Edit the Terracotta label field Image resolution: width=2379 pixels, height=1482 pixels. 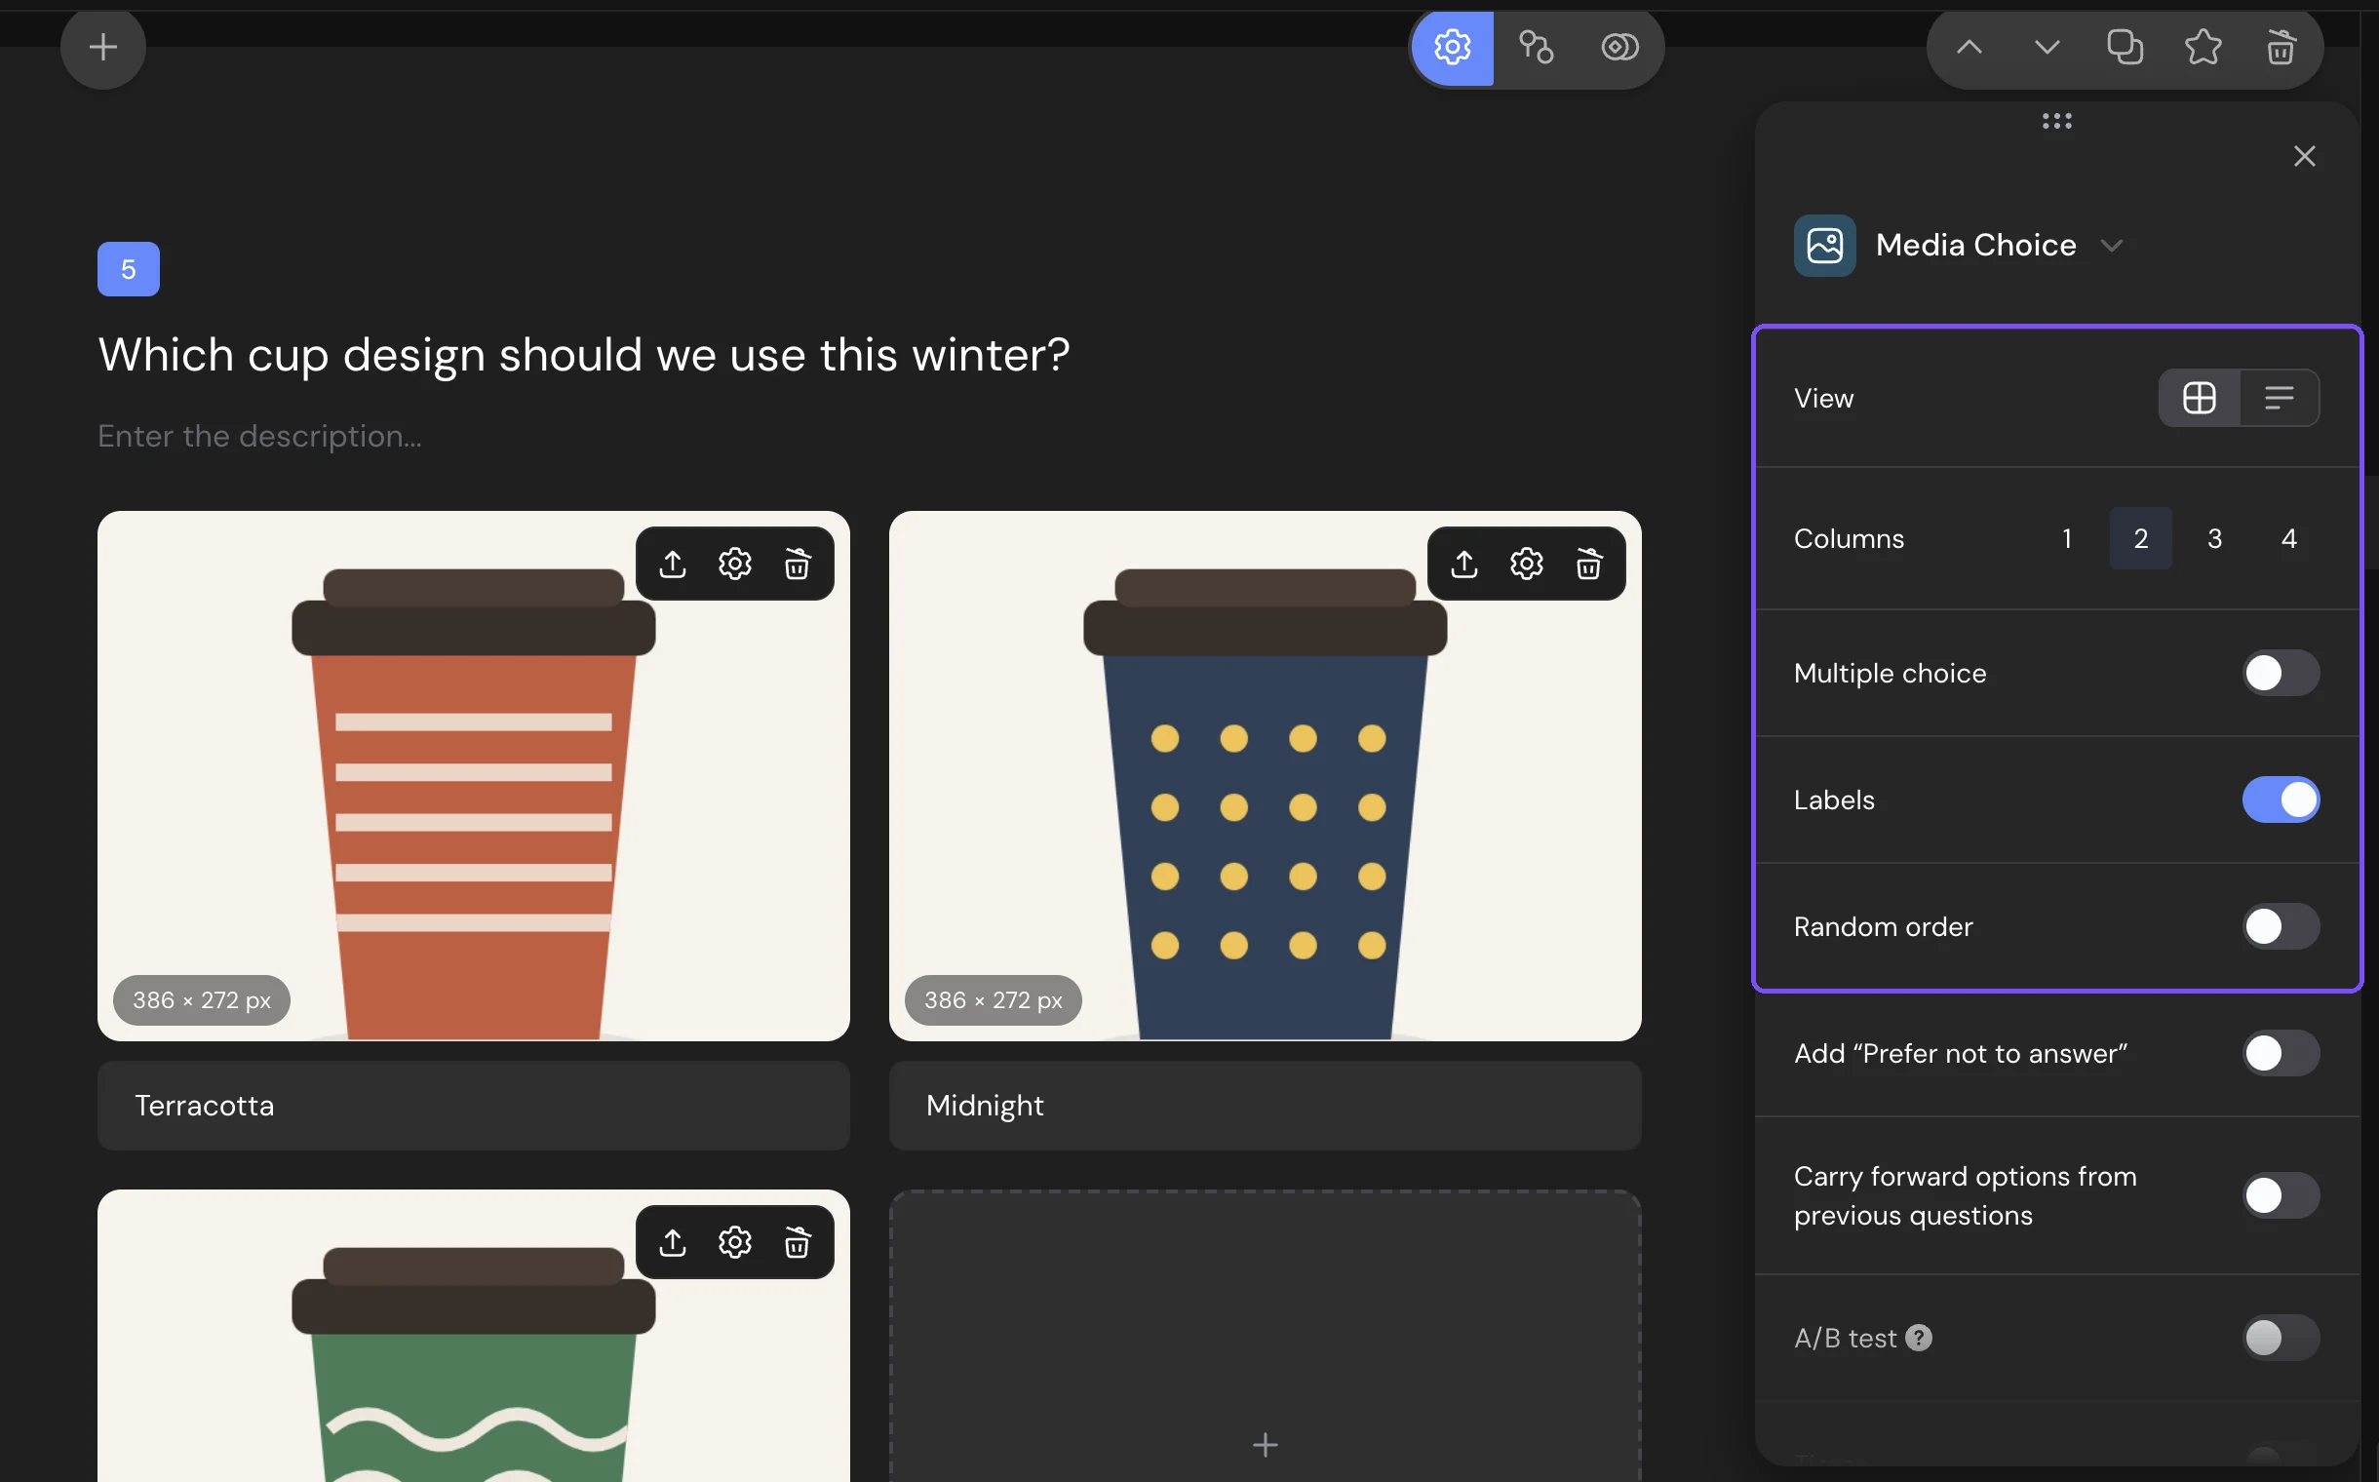[474, 1106]
